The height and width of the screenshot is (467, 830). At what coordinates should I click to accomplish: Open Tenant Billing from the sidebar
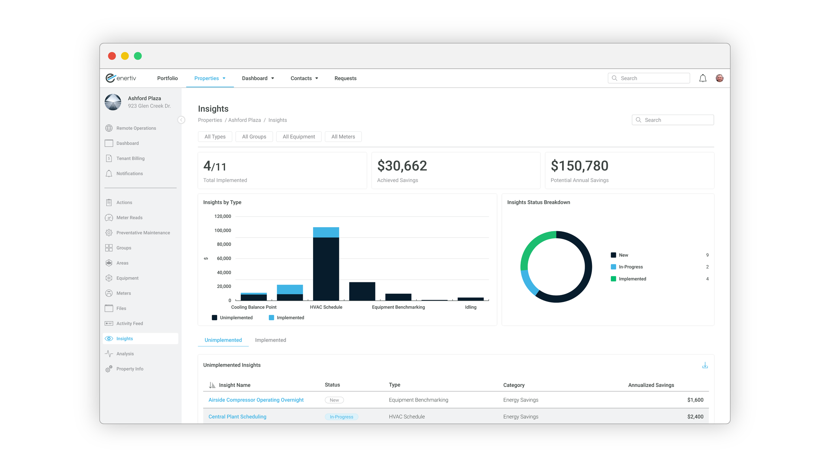coord(130,158)
